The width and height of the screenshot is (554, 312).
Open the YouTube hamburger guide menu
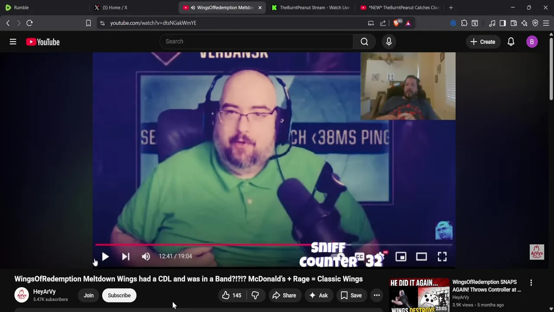click(x=13, y=42)
